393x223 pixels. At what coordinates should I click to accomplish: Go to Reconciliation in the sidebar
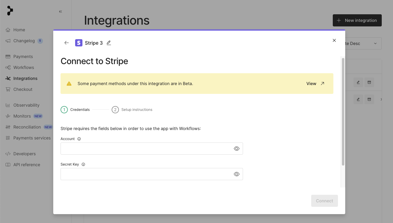coord(27,127)
